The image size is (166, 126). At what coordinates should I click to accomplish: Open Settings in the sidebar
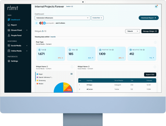pos(13,61)
